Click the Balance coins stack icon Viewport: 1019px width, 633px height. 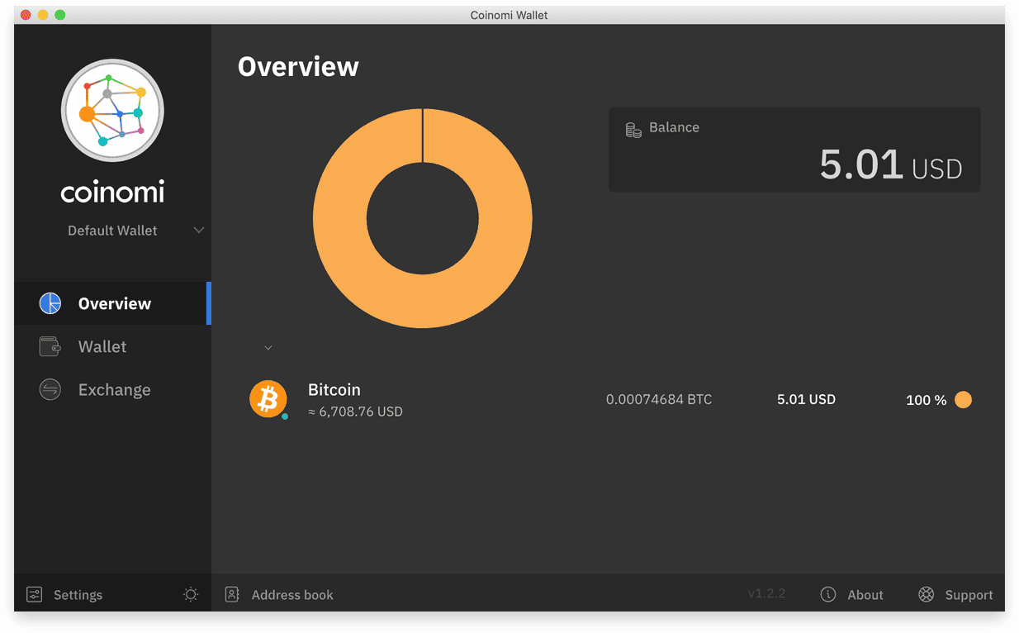pos(633,130)
